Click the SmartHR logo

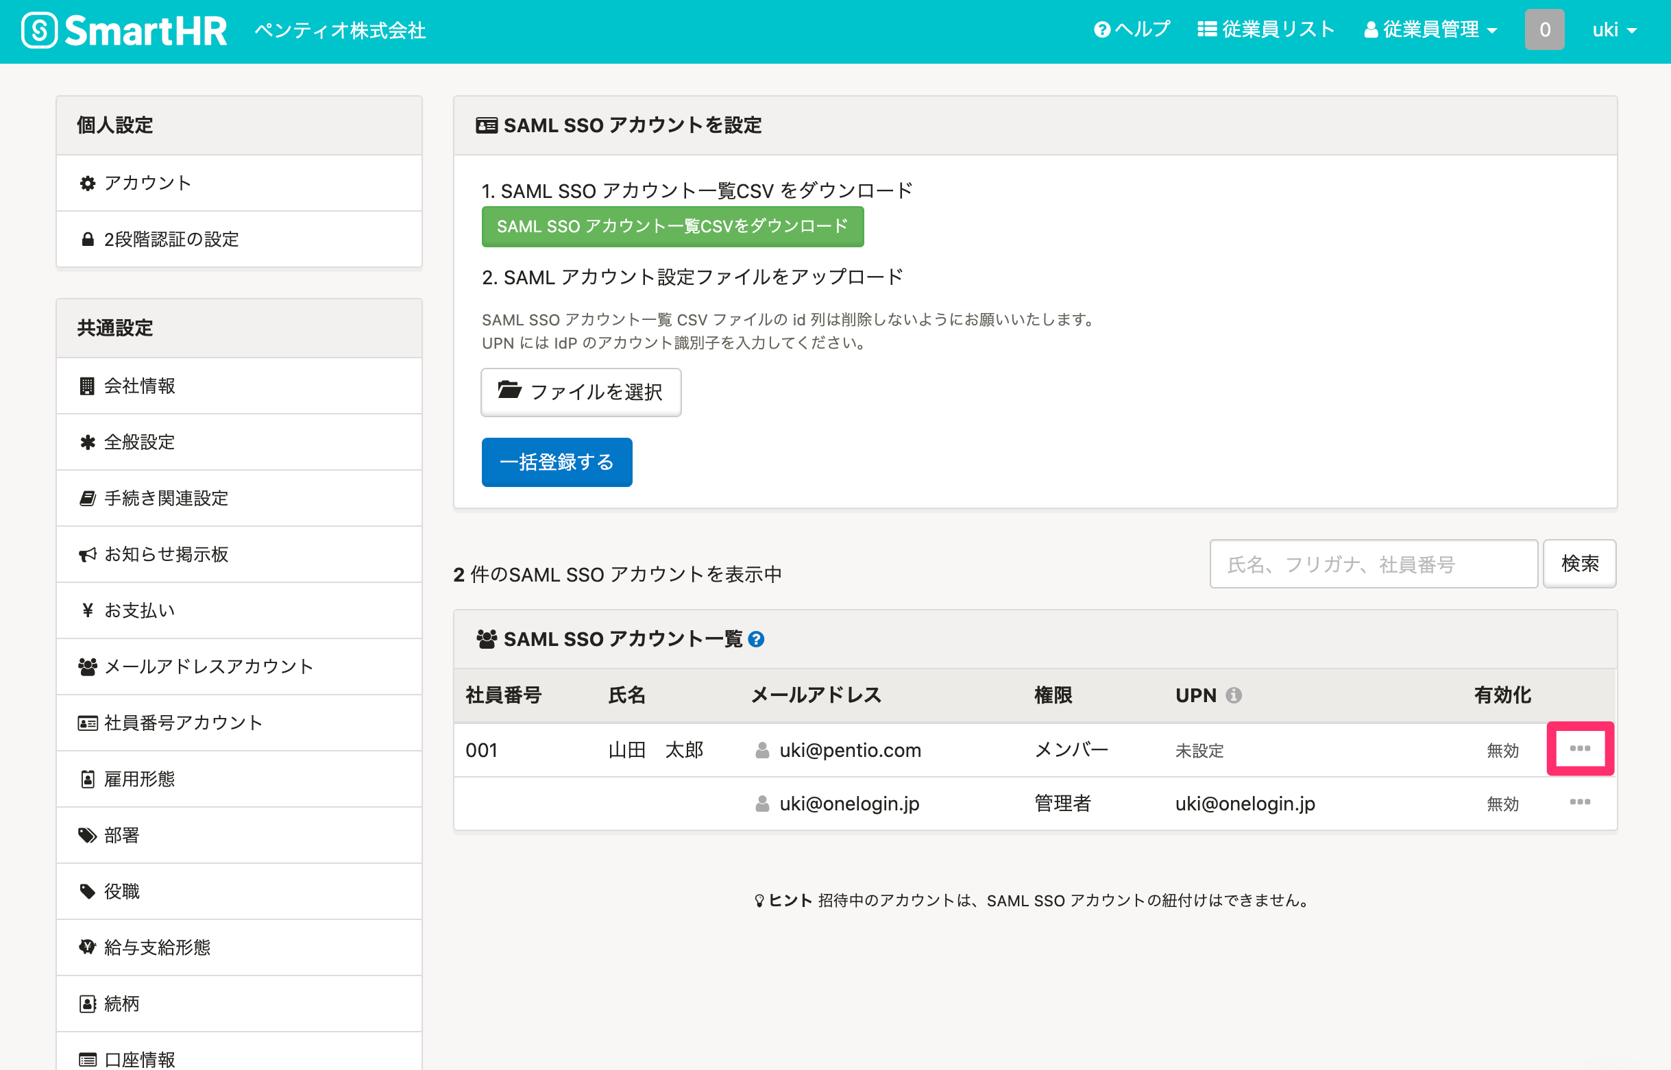(x=124, y=31)
